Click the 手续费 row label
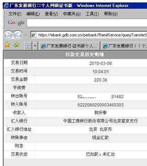 tap(19, 88)
